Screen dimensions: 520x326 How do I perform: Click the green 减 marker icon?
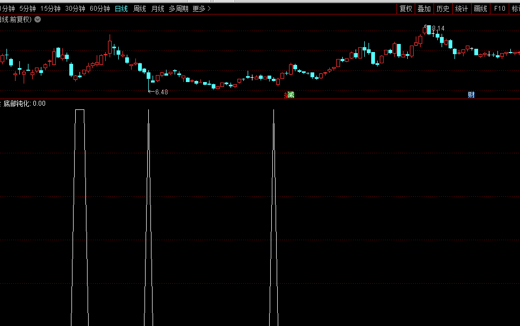click(x=291, y=95)
